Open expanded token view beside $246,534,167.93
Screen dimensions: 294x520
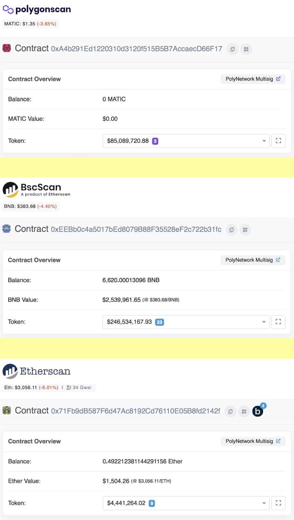point(278,322)
